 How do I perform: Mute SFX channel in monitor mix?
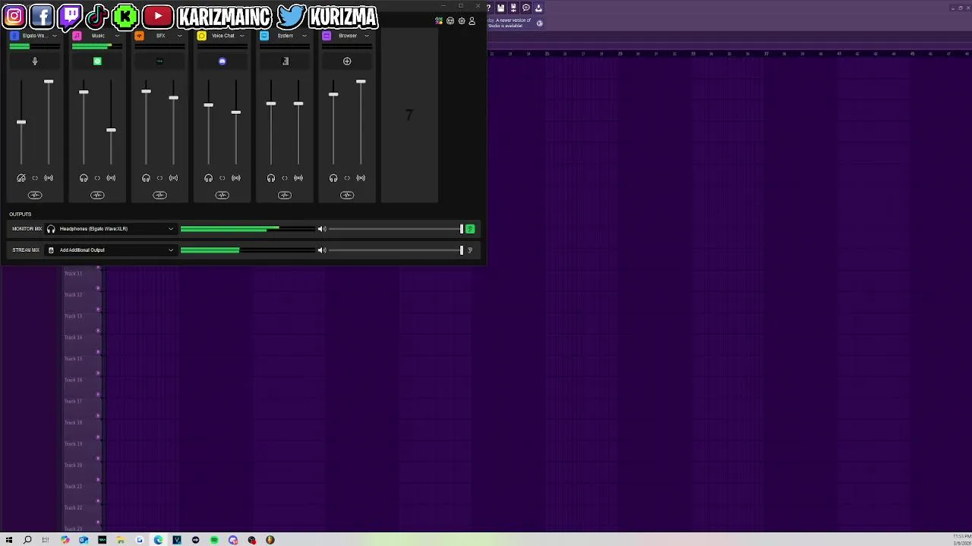(x=146, y=178)
